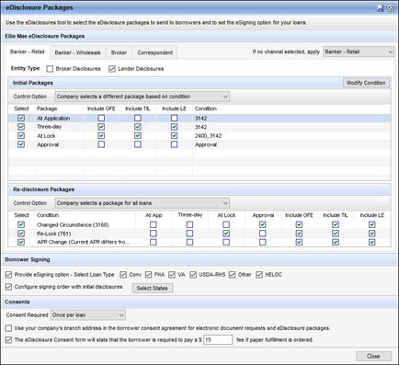Toggle eDisclosure Consent form fee checkbox
This screenshot has height=365, width=399.
pyautogui.click(x=8, y=340)
